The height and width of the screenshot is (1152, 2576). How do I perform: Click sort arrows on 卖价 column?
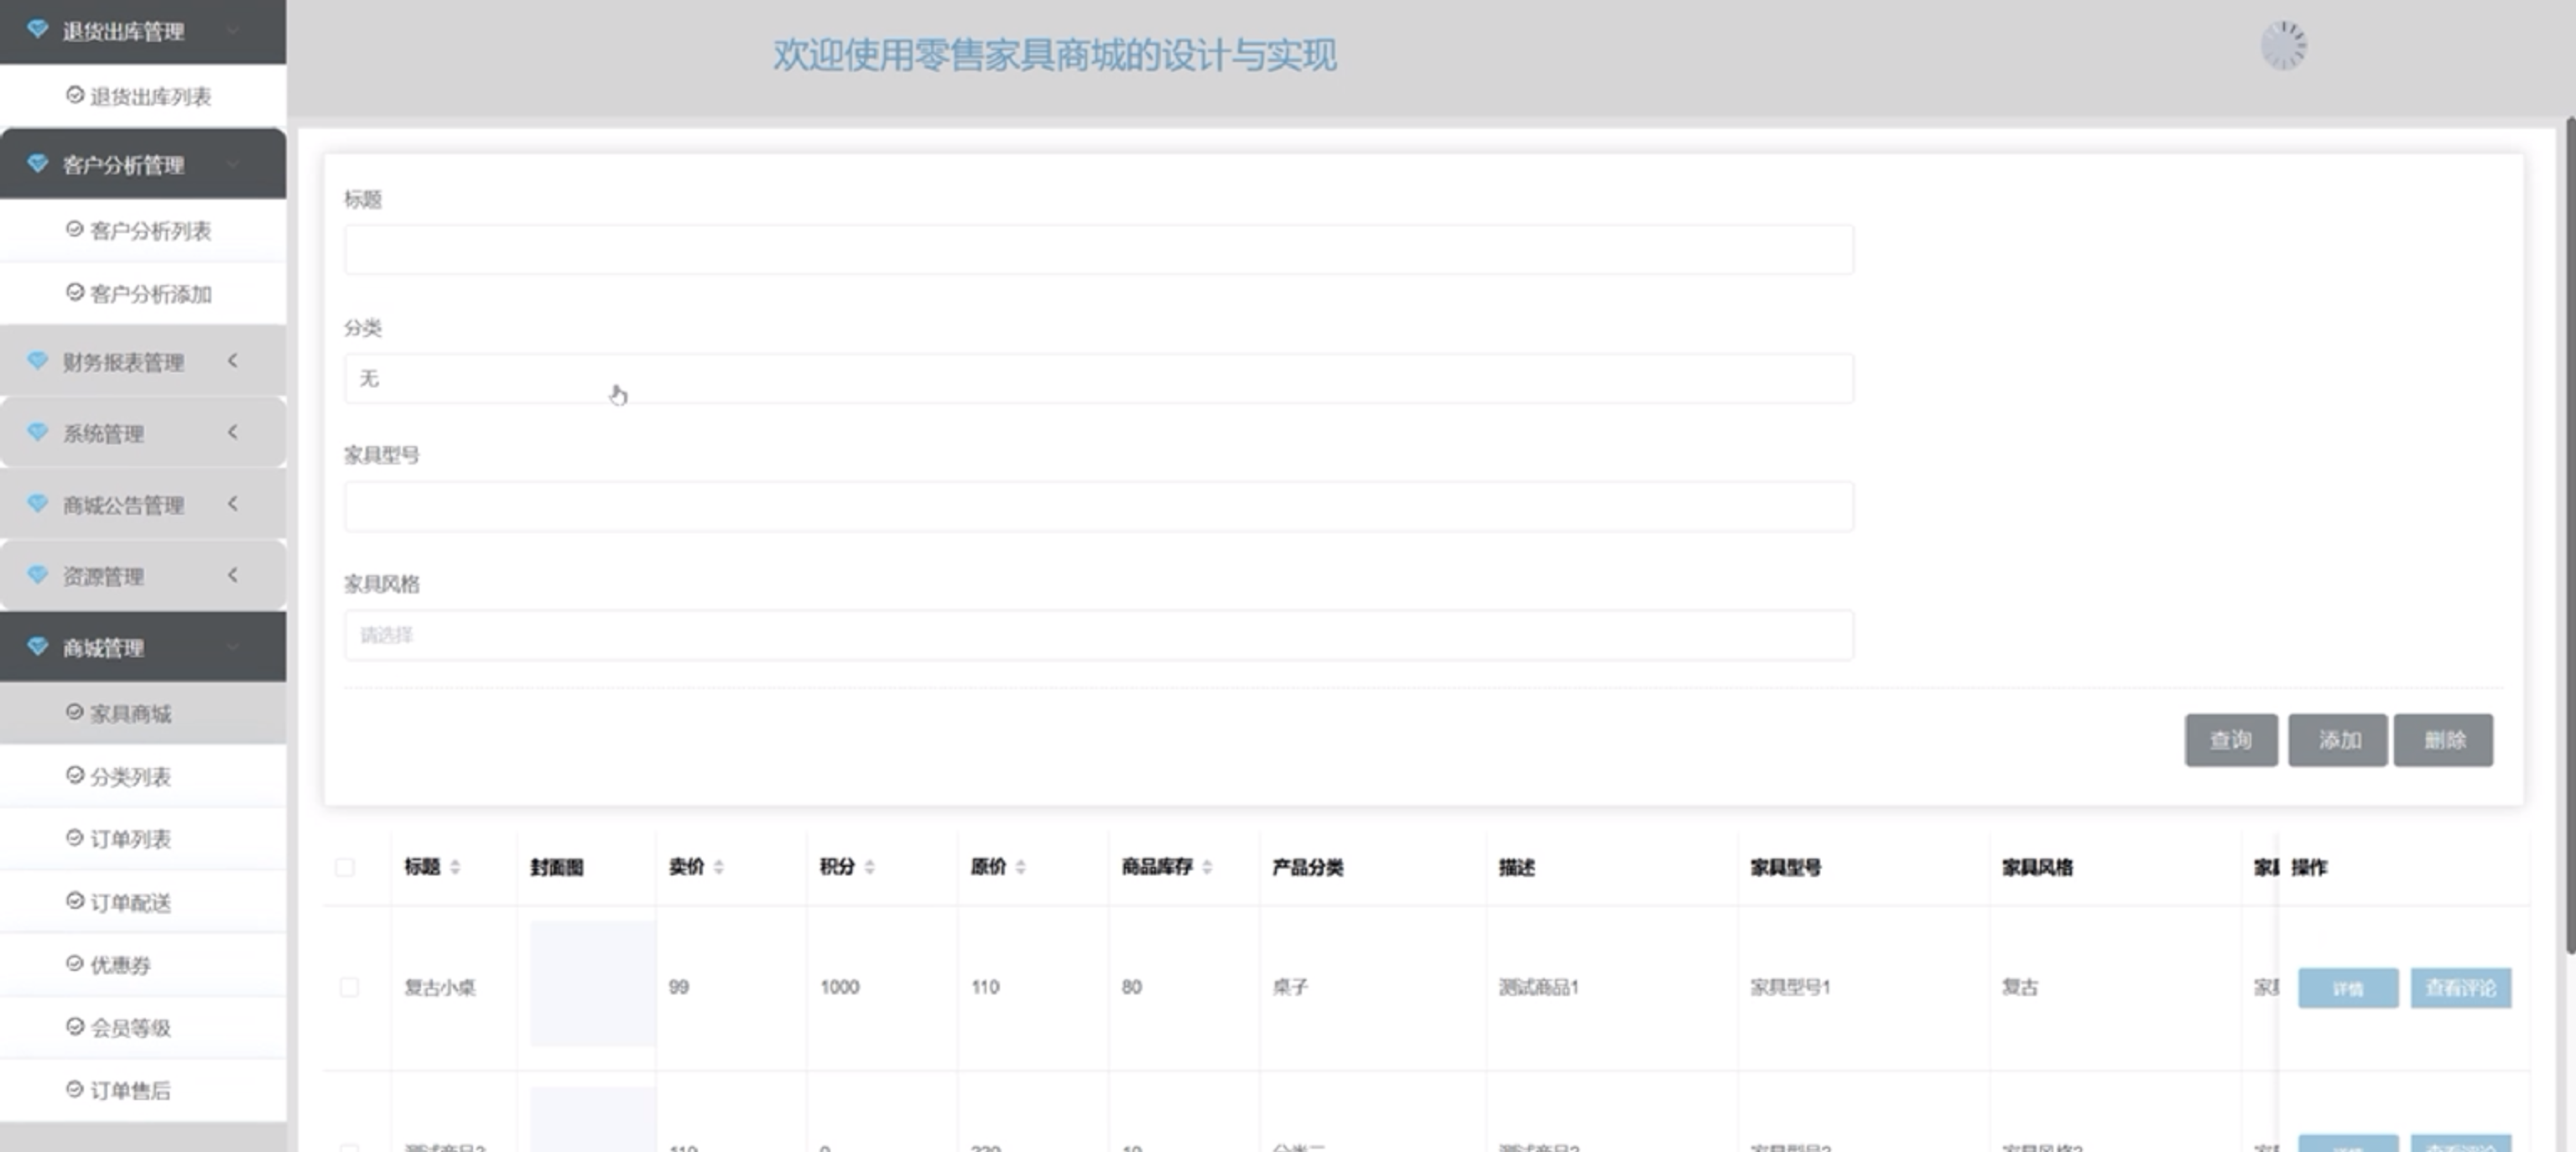(719, 867)
